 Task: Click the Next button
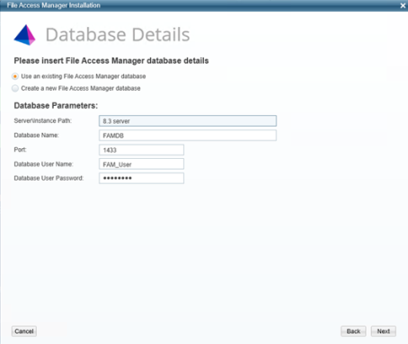pos(384,331)
